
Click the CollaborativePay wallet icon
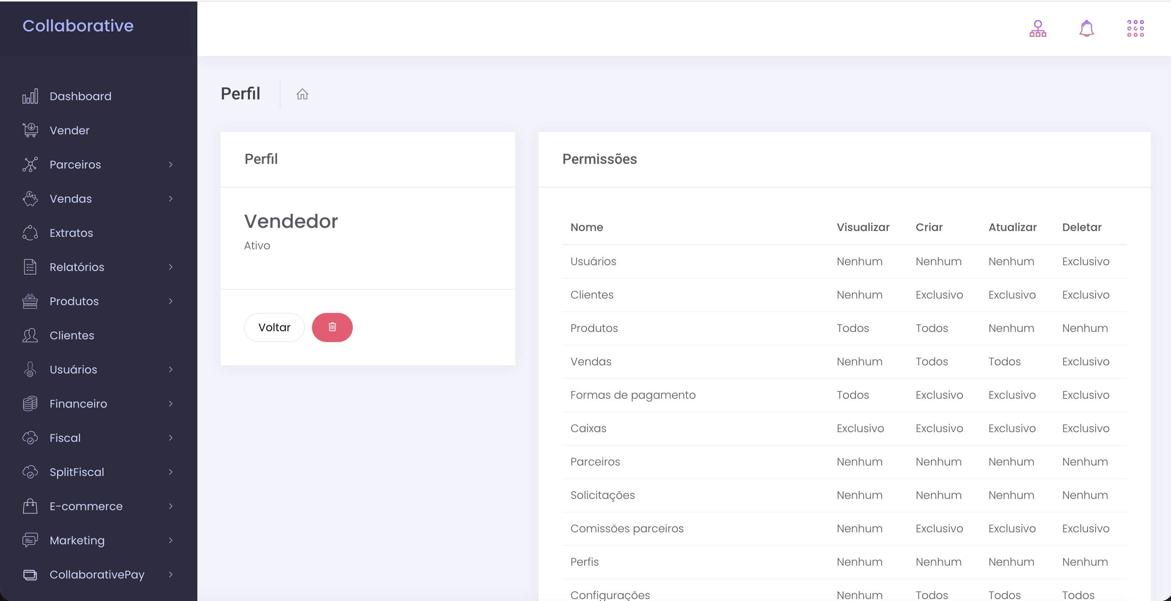point(30,574)
